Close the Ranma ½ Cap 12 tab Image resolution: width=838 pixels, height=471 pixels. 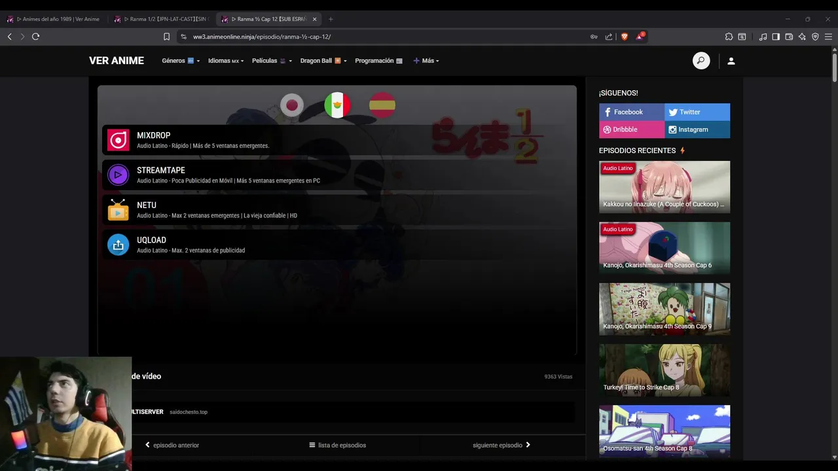click(x=314, y=19)
